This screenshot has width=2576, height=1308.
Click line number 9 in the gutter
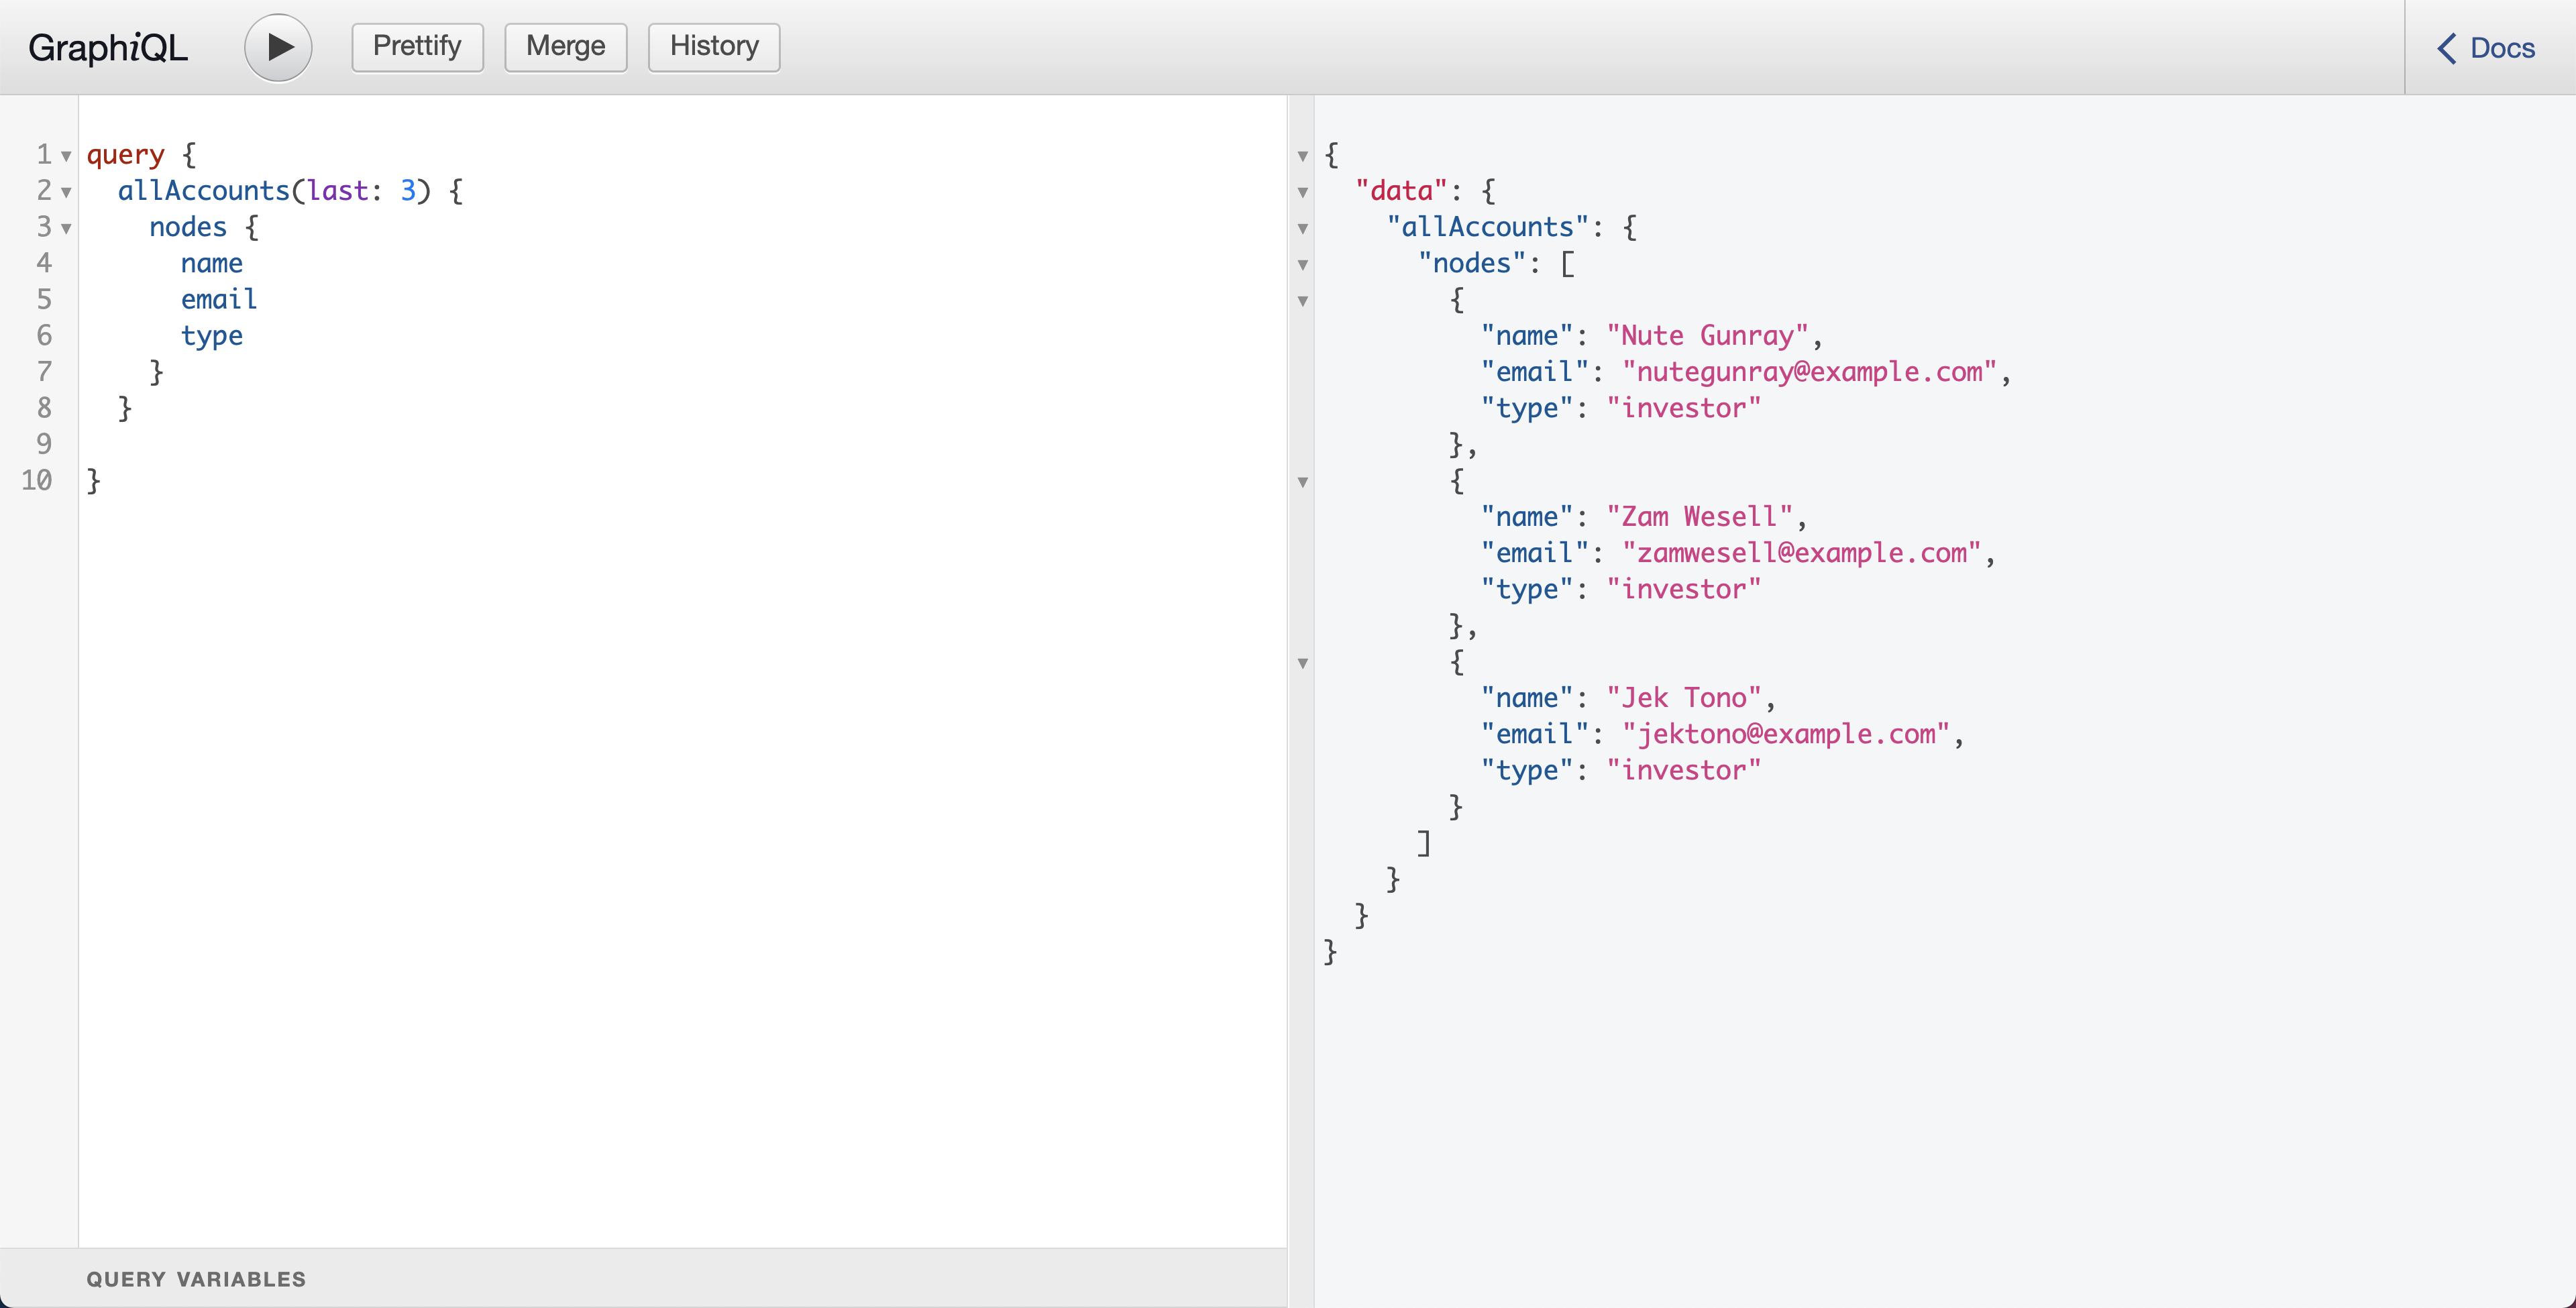pos(44,444)
